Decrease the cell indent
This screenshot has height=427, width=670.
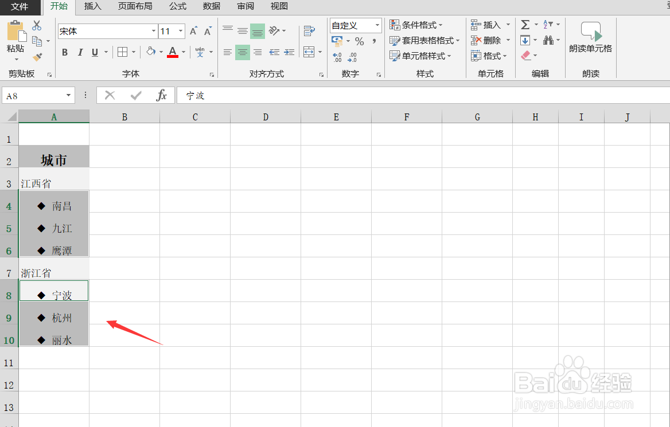274,52
